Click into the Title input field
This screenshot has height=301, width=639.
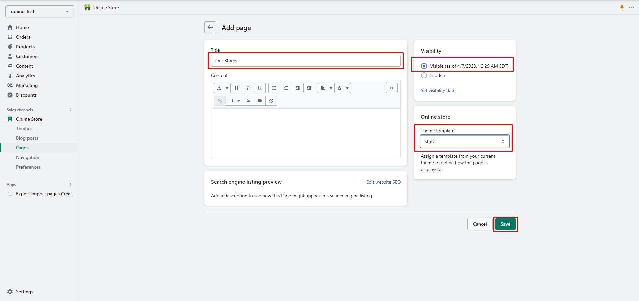tap(306, 61)
